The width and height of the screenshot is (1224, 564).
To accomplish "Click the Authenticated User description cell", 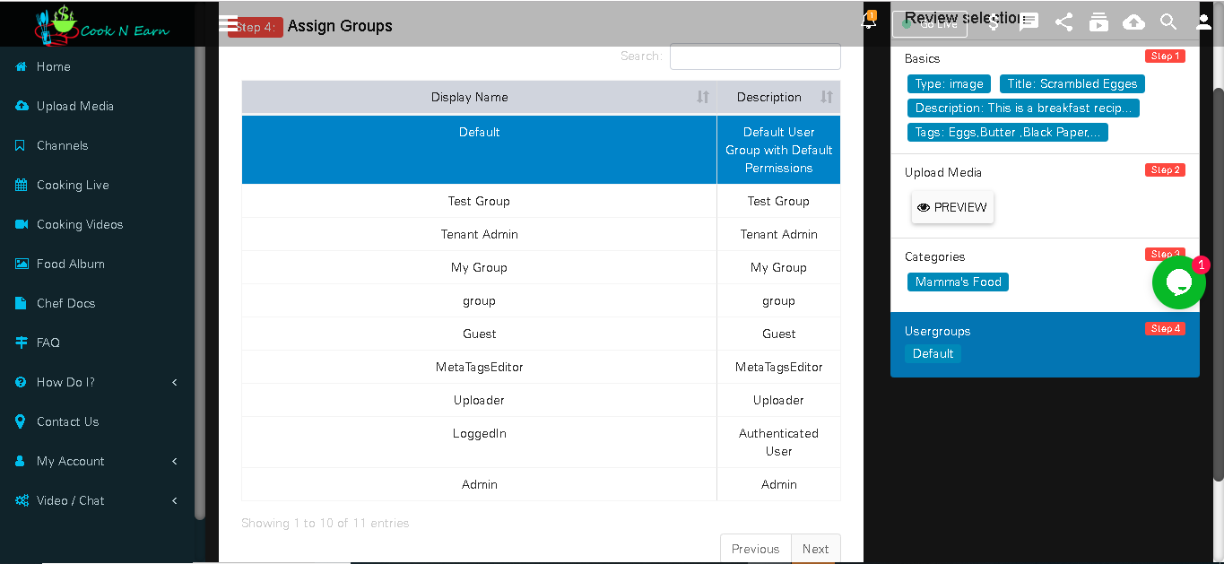I will tap(778, 442).
